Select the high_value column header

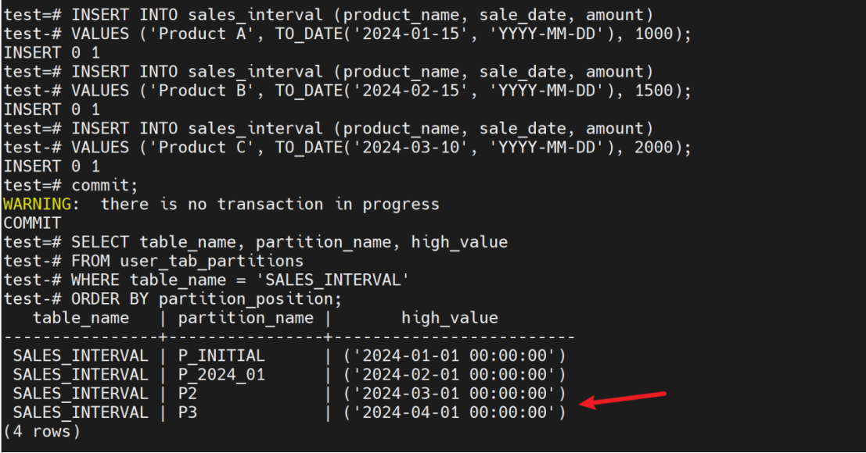pyautogui.click(x=449, y=318)
